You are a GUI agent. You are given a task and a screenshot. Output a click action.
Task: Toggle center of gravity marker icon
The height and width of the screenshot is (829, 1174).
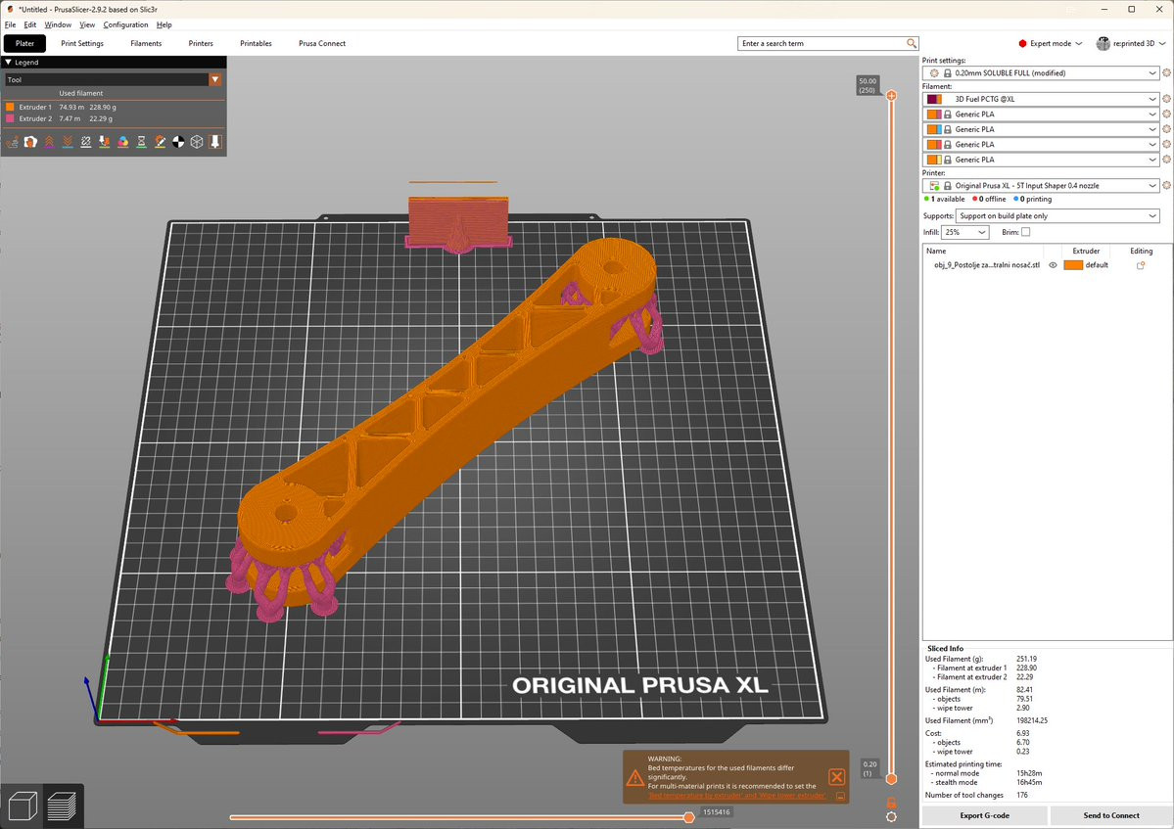(178, 141)
